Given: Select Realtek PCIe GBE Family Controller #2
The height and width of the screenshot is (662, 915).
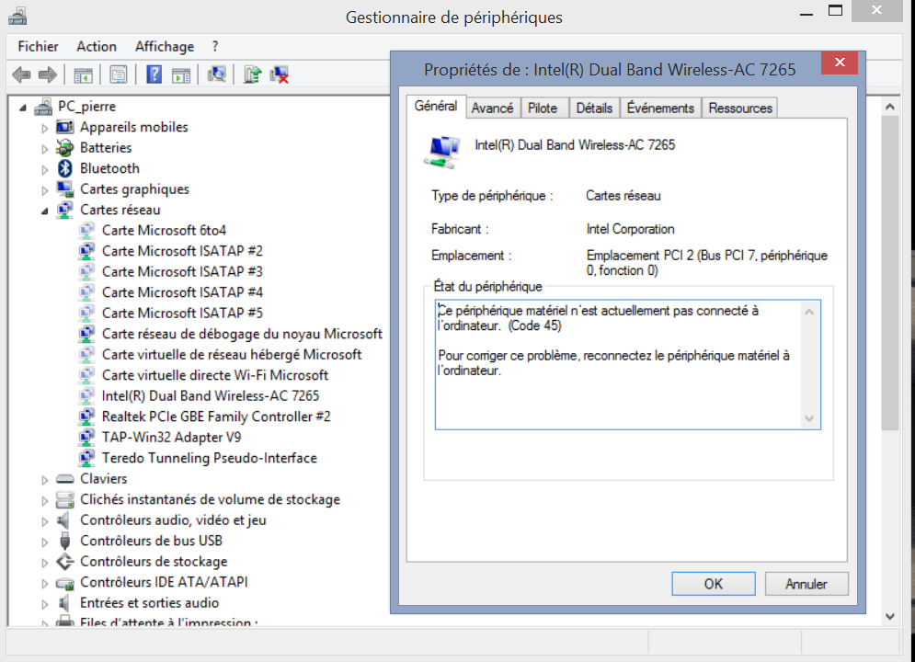Looking at the screenshot, I should click(216, 417).
